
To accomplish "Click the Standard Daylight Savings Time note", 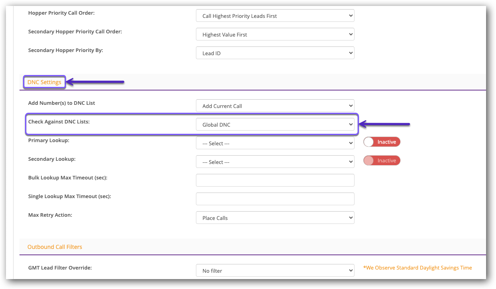I will 417,268.
